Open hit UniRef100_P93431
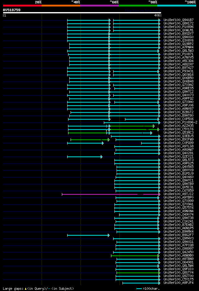This screenshot has height=291, width=199. [178, 71]
